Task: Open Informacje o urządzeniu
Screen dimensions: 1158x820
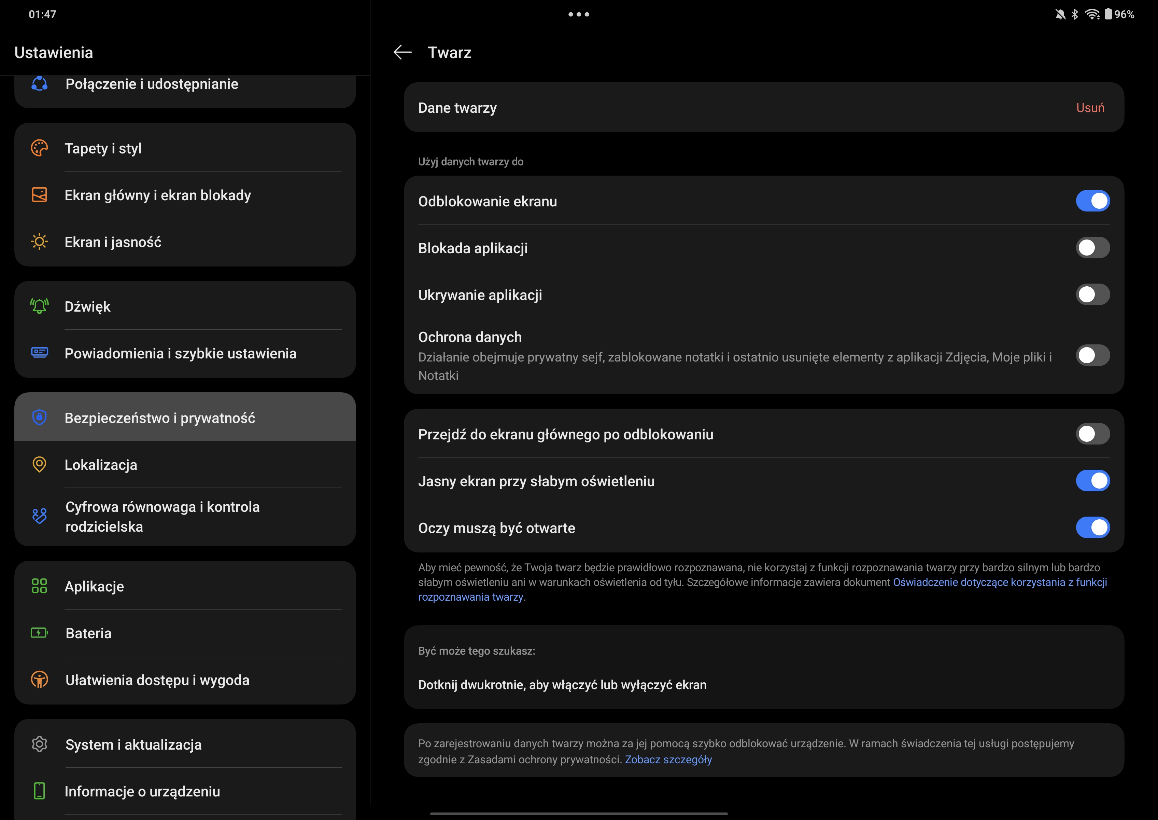Action: coord(185,791)
